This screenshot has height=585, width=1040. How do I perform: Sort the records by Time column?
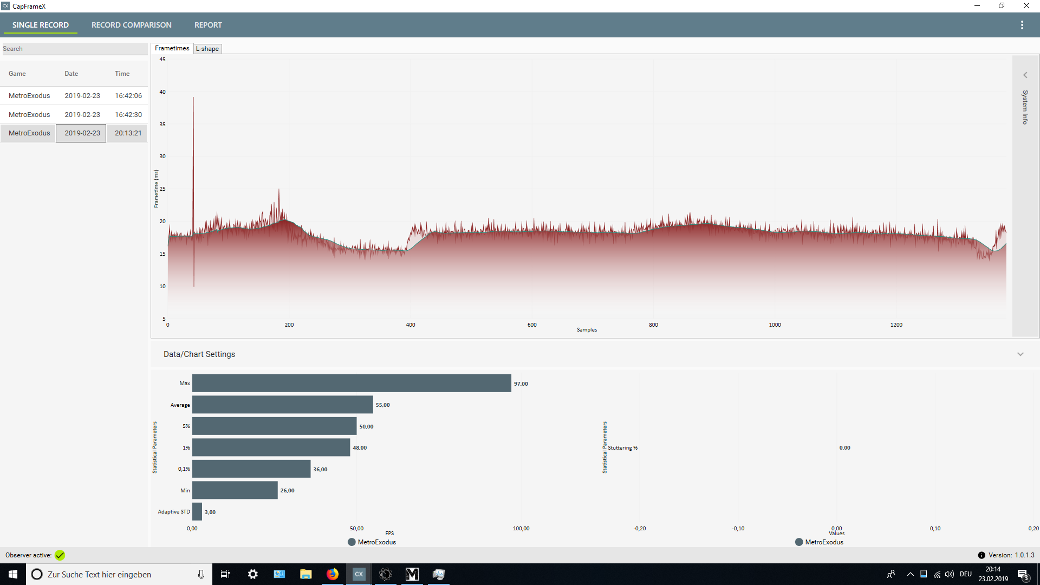click(x=122, y=74)
